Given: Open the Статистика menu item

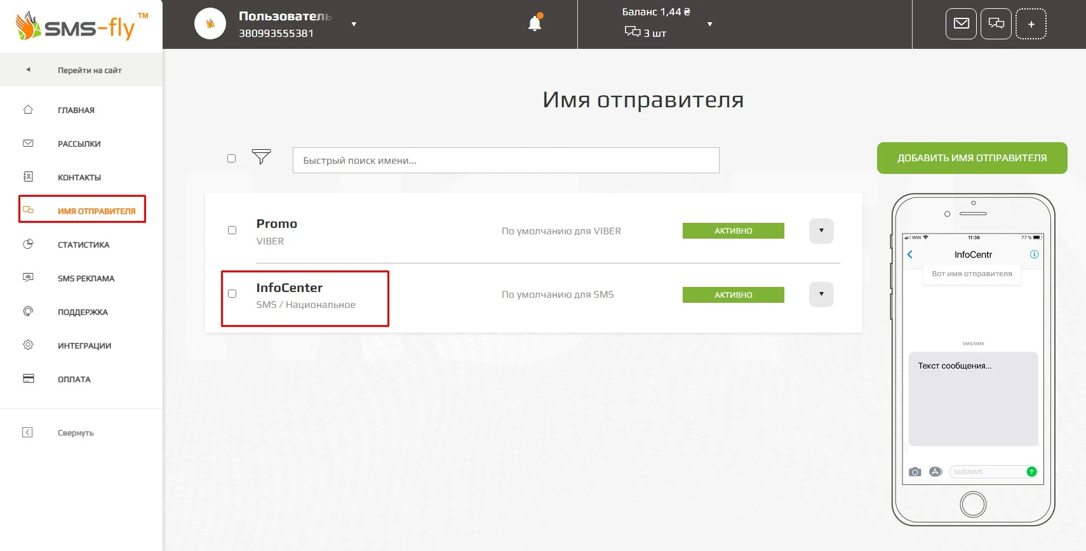Looking at the screenshot, I should coord(83,245).
